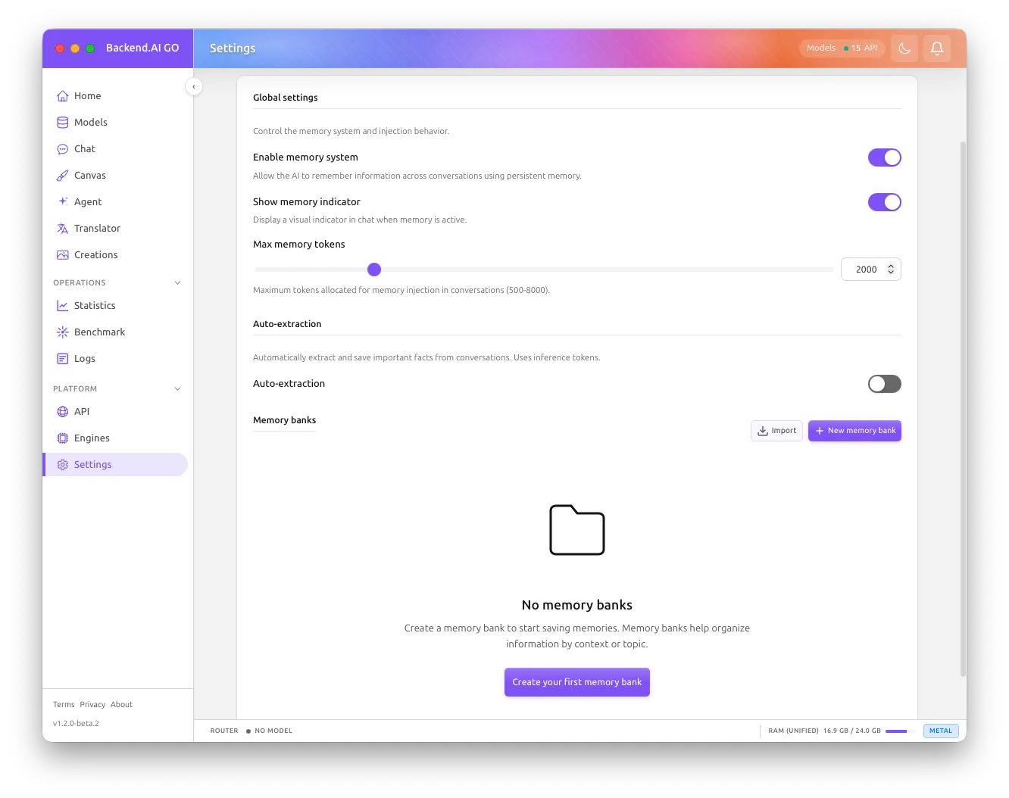Screen dimensions: 1009x798
Task: View the Statistics page
Action: click(95, 305)
